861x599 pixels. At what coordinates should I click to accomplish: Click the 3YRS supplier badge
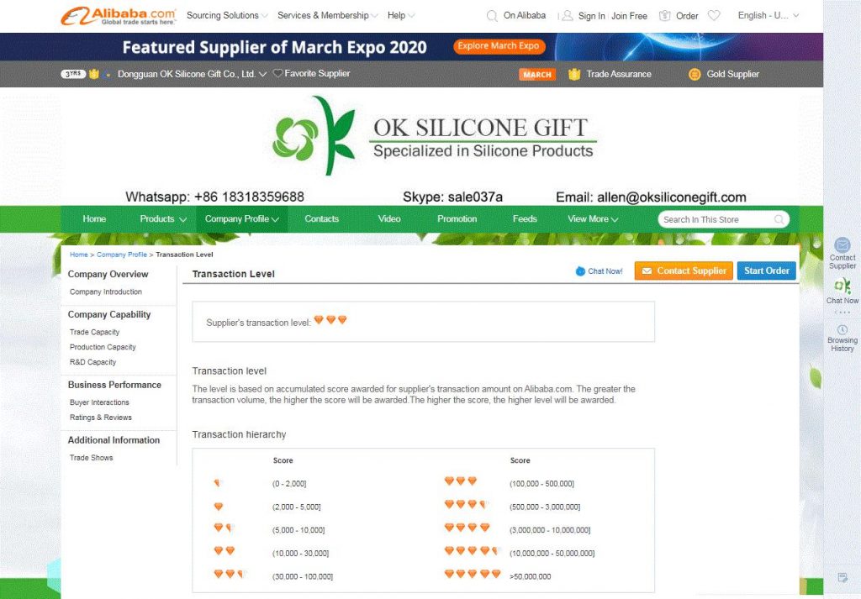pos(73,73)
